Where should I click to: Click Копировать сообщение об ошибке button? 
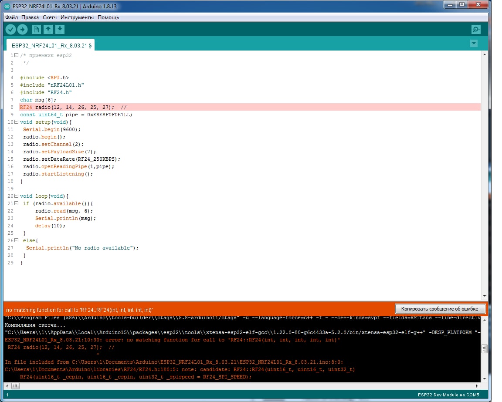[x=440, y=309]
